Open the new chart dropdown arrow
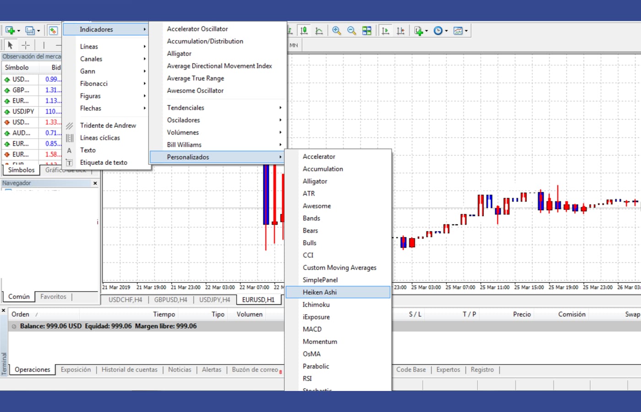This screenshot has height=412, width=641. [x=19, y=31]
